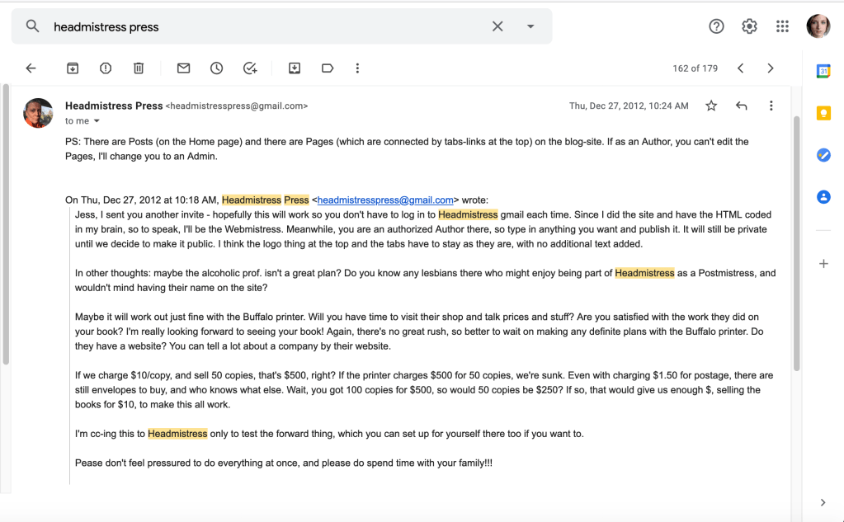The height and width of the screenshot is (522, 844).
Task: Reply to this message
Action: click(741, 106)
